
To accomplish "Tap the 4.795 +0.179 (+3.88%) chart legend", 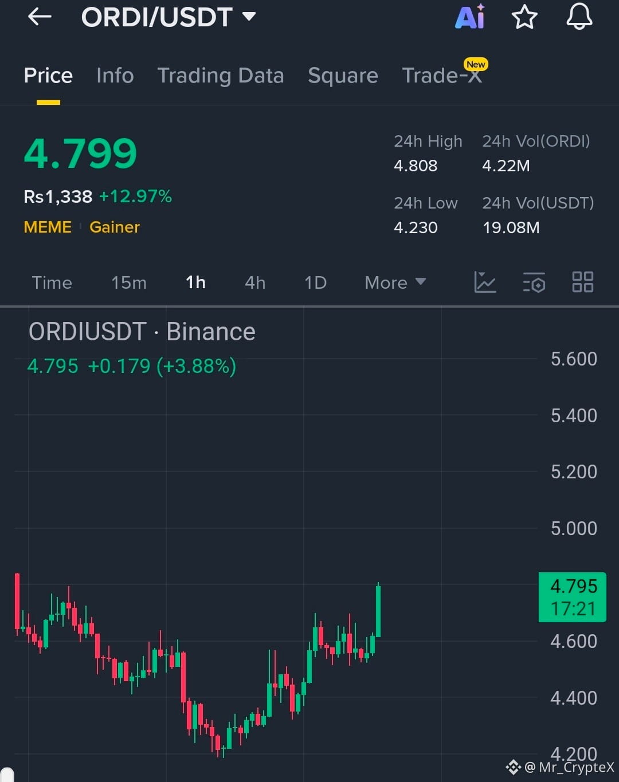I will coord(132,366).
